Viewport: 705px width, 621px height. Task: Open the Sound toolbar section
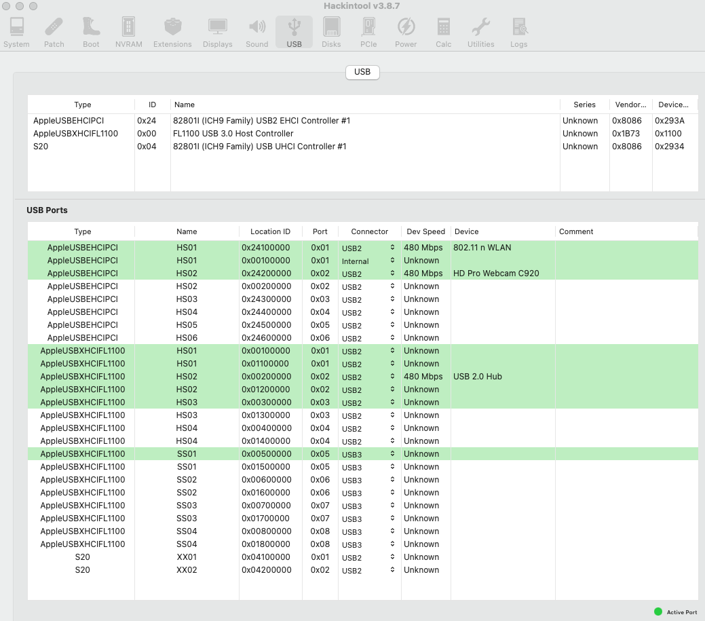click(x=257, y=33)
